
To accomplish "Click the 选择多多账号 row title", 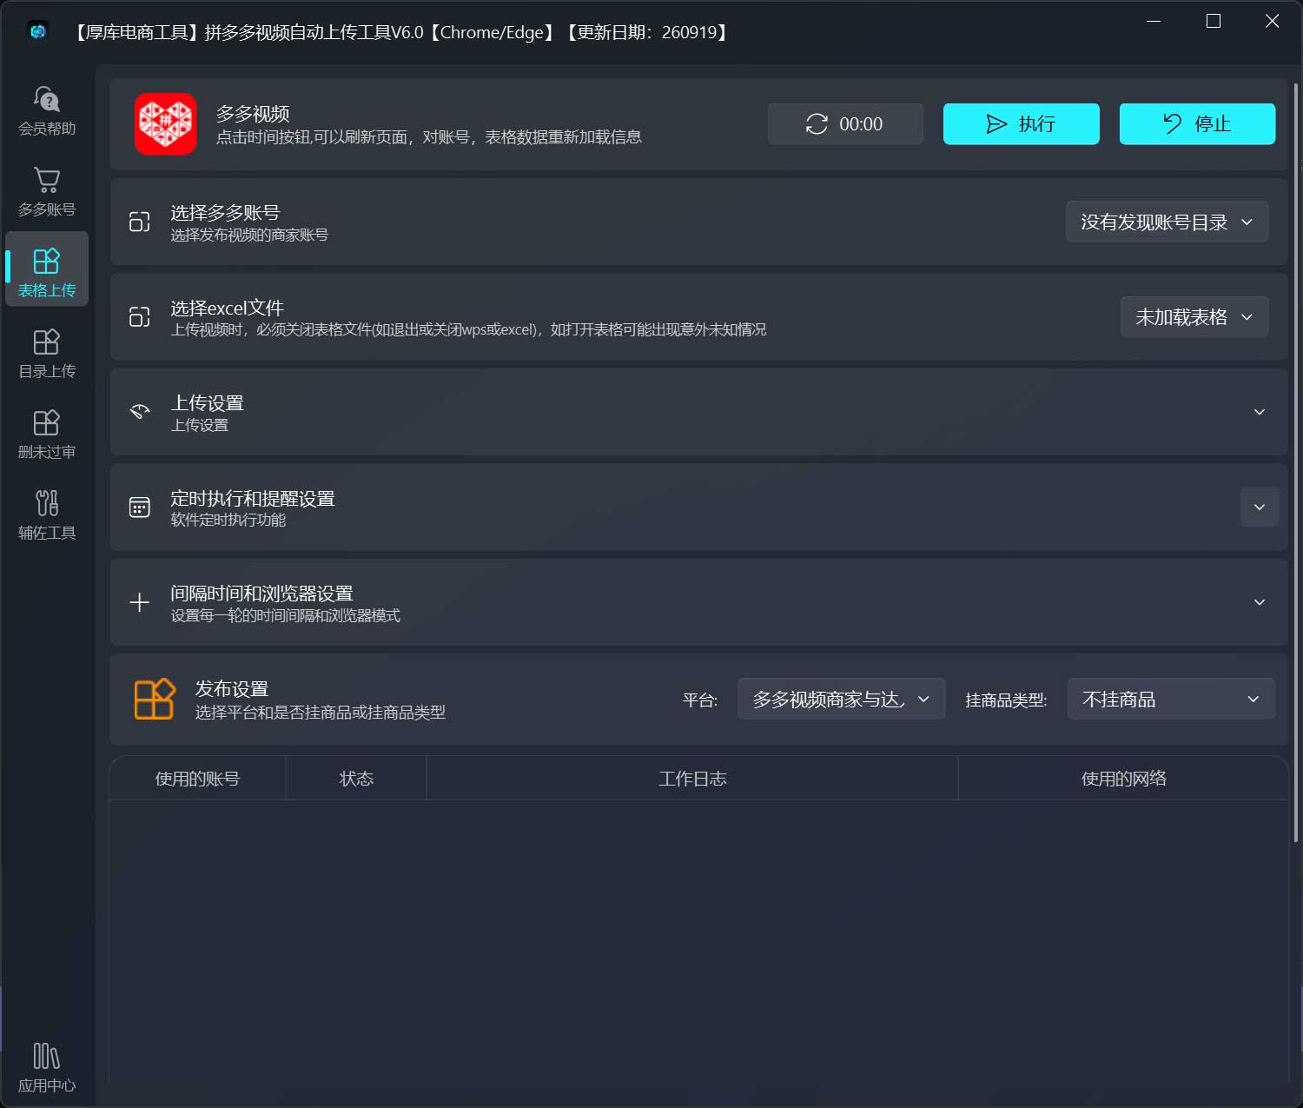I will tap(225, 213).
